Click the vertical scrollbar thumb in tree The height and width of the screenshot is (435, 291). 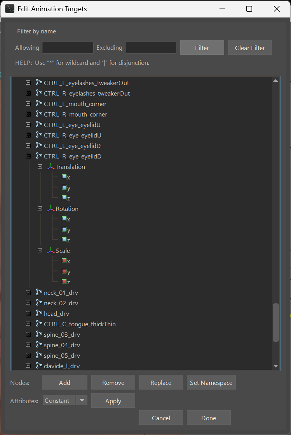click(276, 322)
